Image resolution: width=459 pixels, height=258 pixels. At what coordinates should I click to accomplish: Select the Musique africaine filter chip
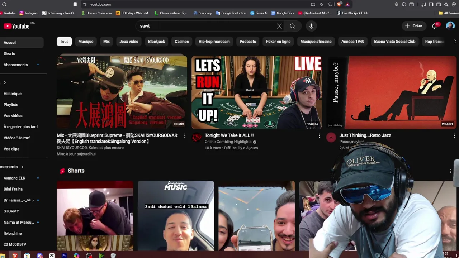316,42
